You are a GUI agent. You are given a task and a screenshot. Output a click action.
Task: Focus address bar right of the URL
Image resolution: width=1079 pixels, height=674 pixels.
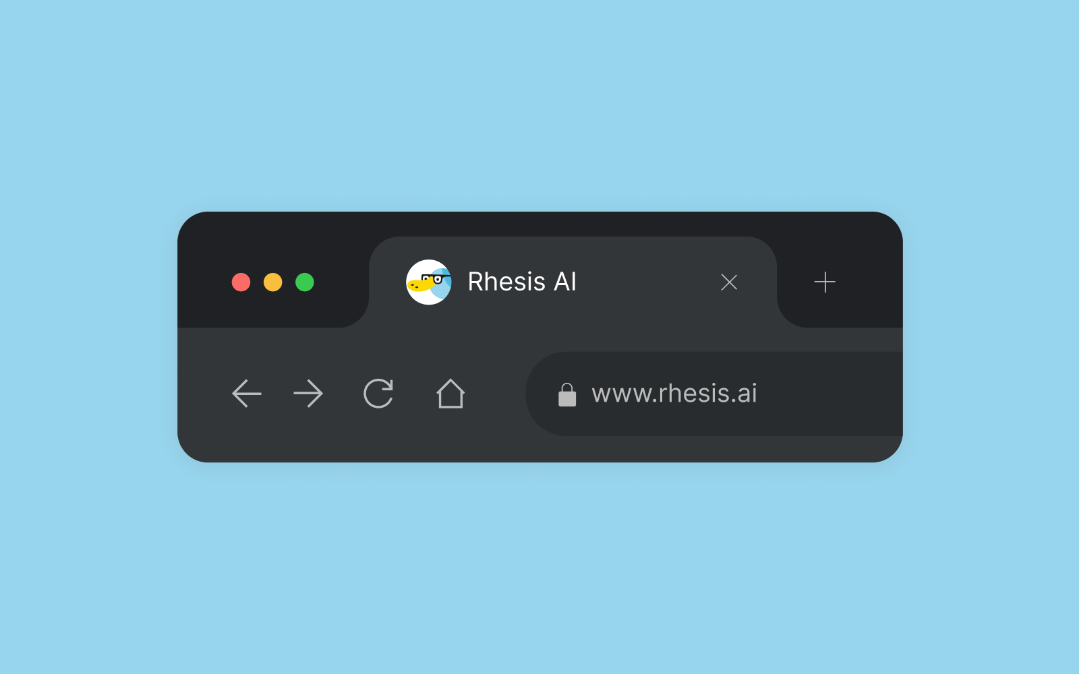click(x=829, y=394)
